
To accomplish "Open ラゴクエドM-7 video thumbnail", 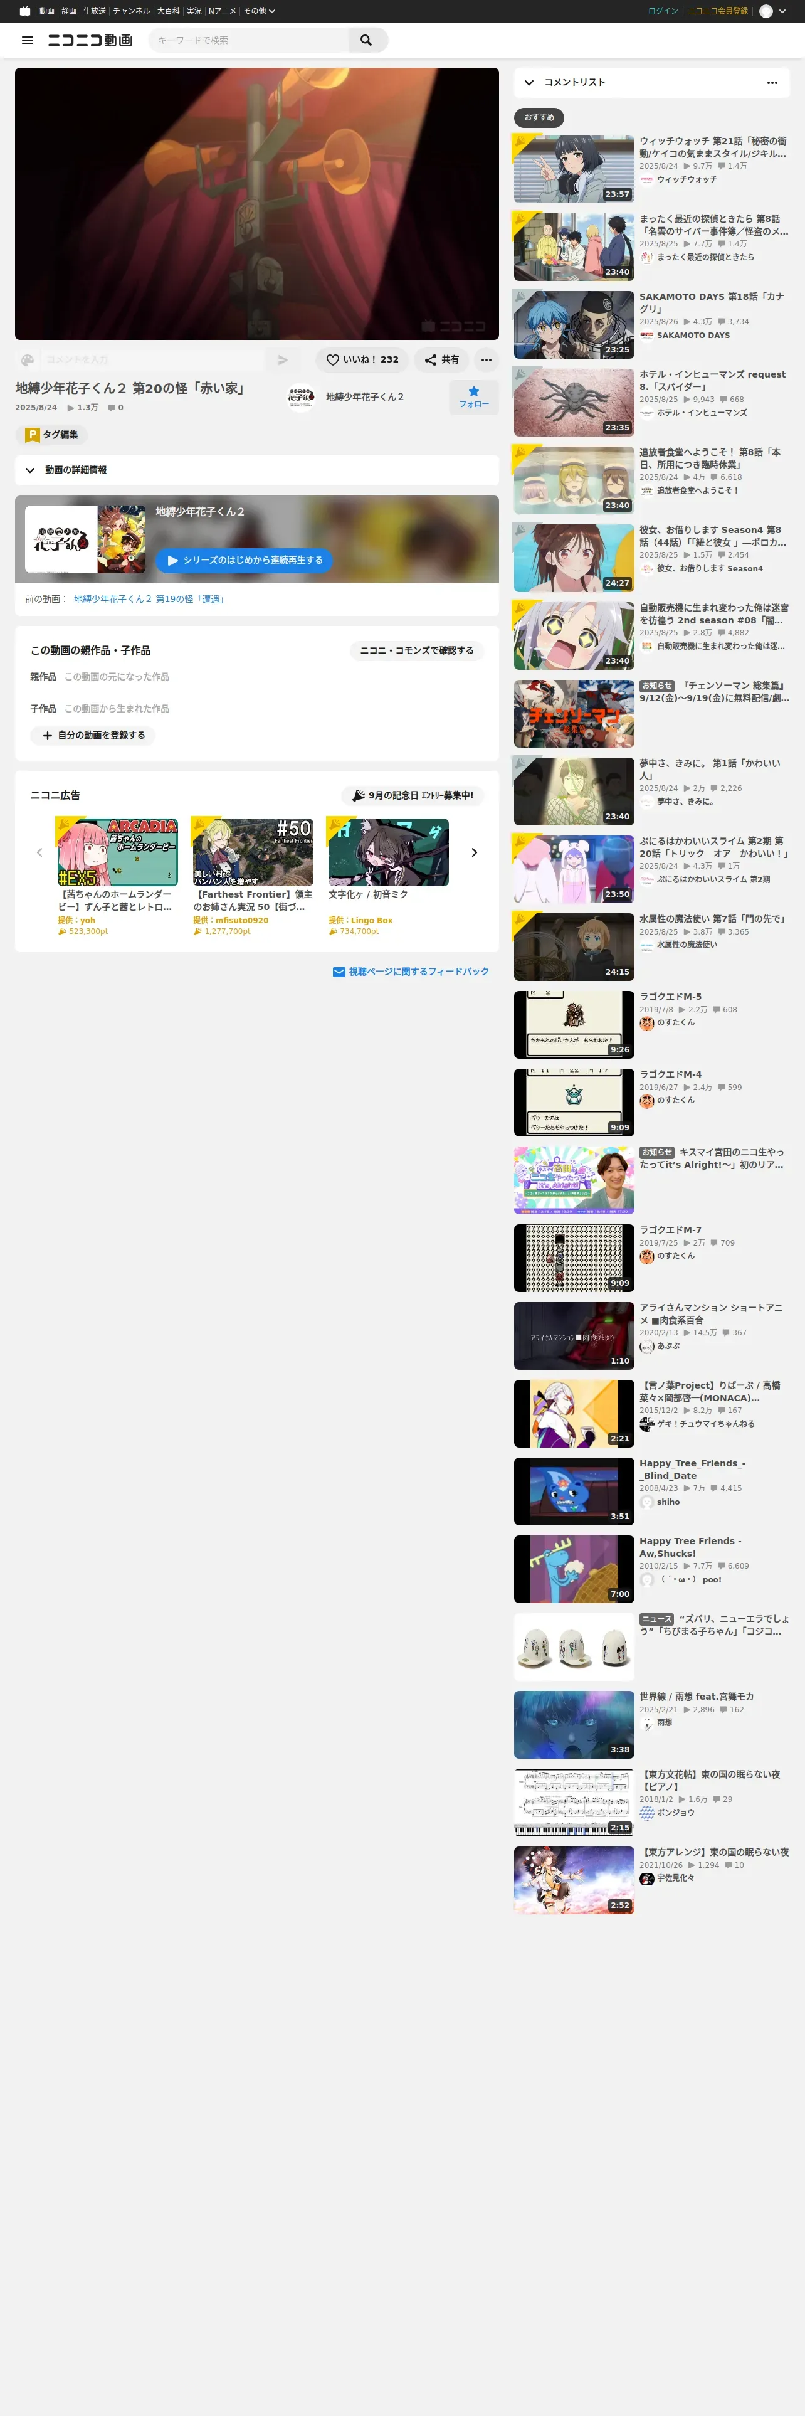I will point(574,1259).
